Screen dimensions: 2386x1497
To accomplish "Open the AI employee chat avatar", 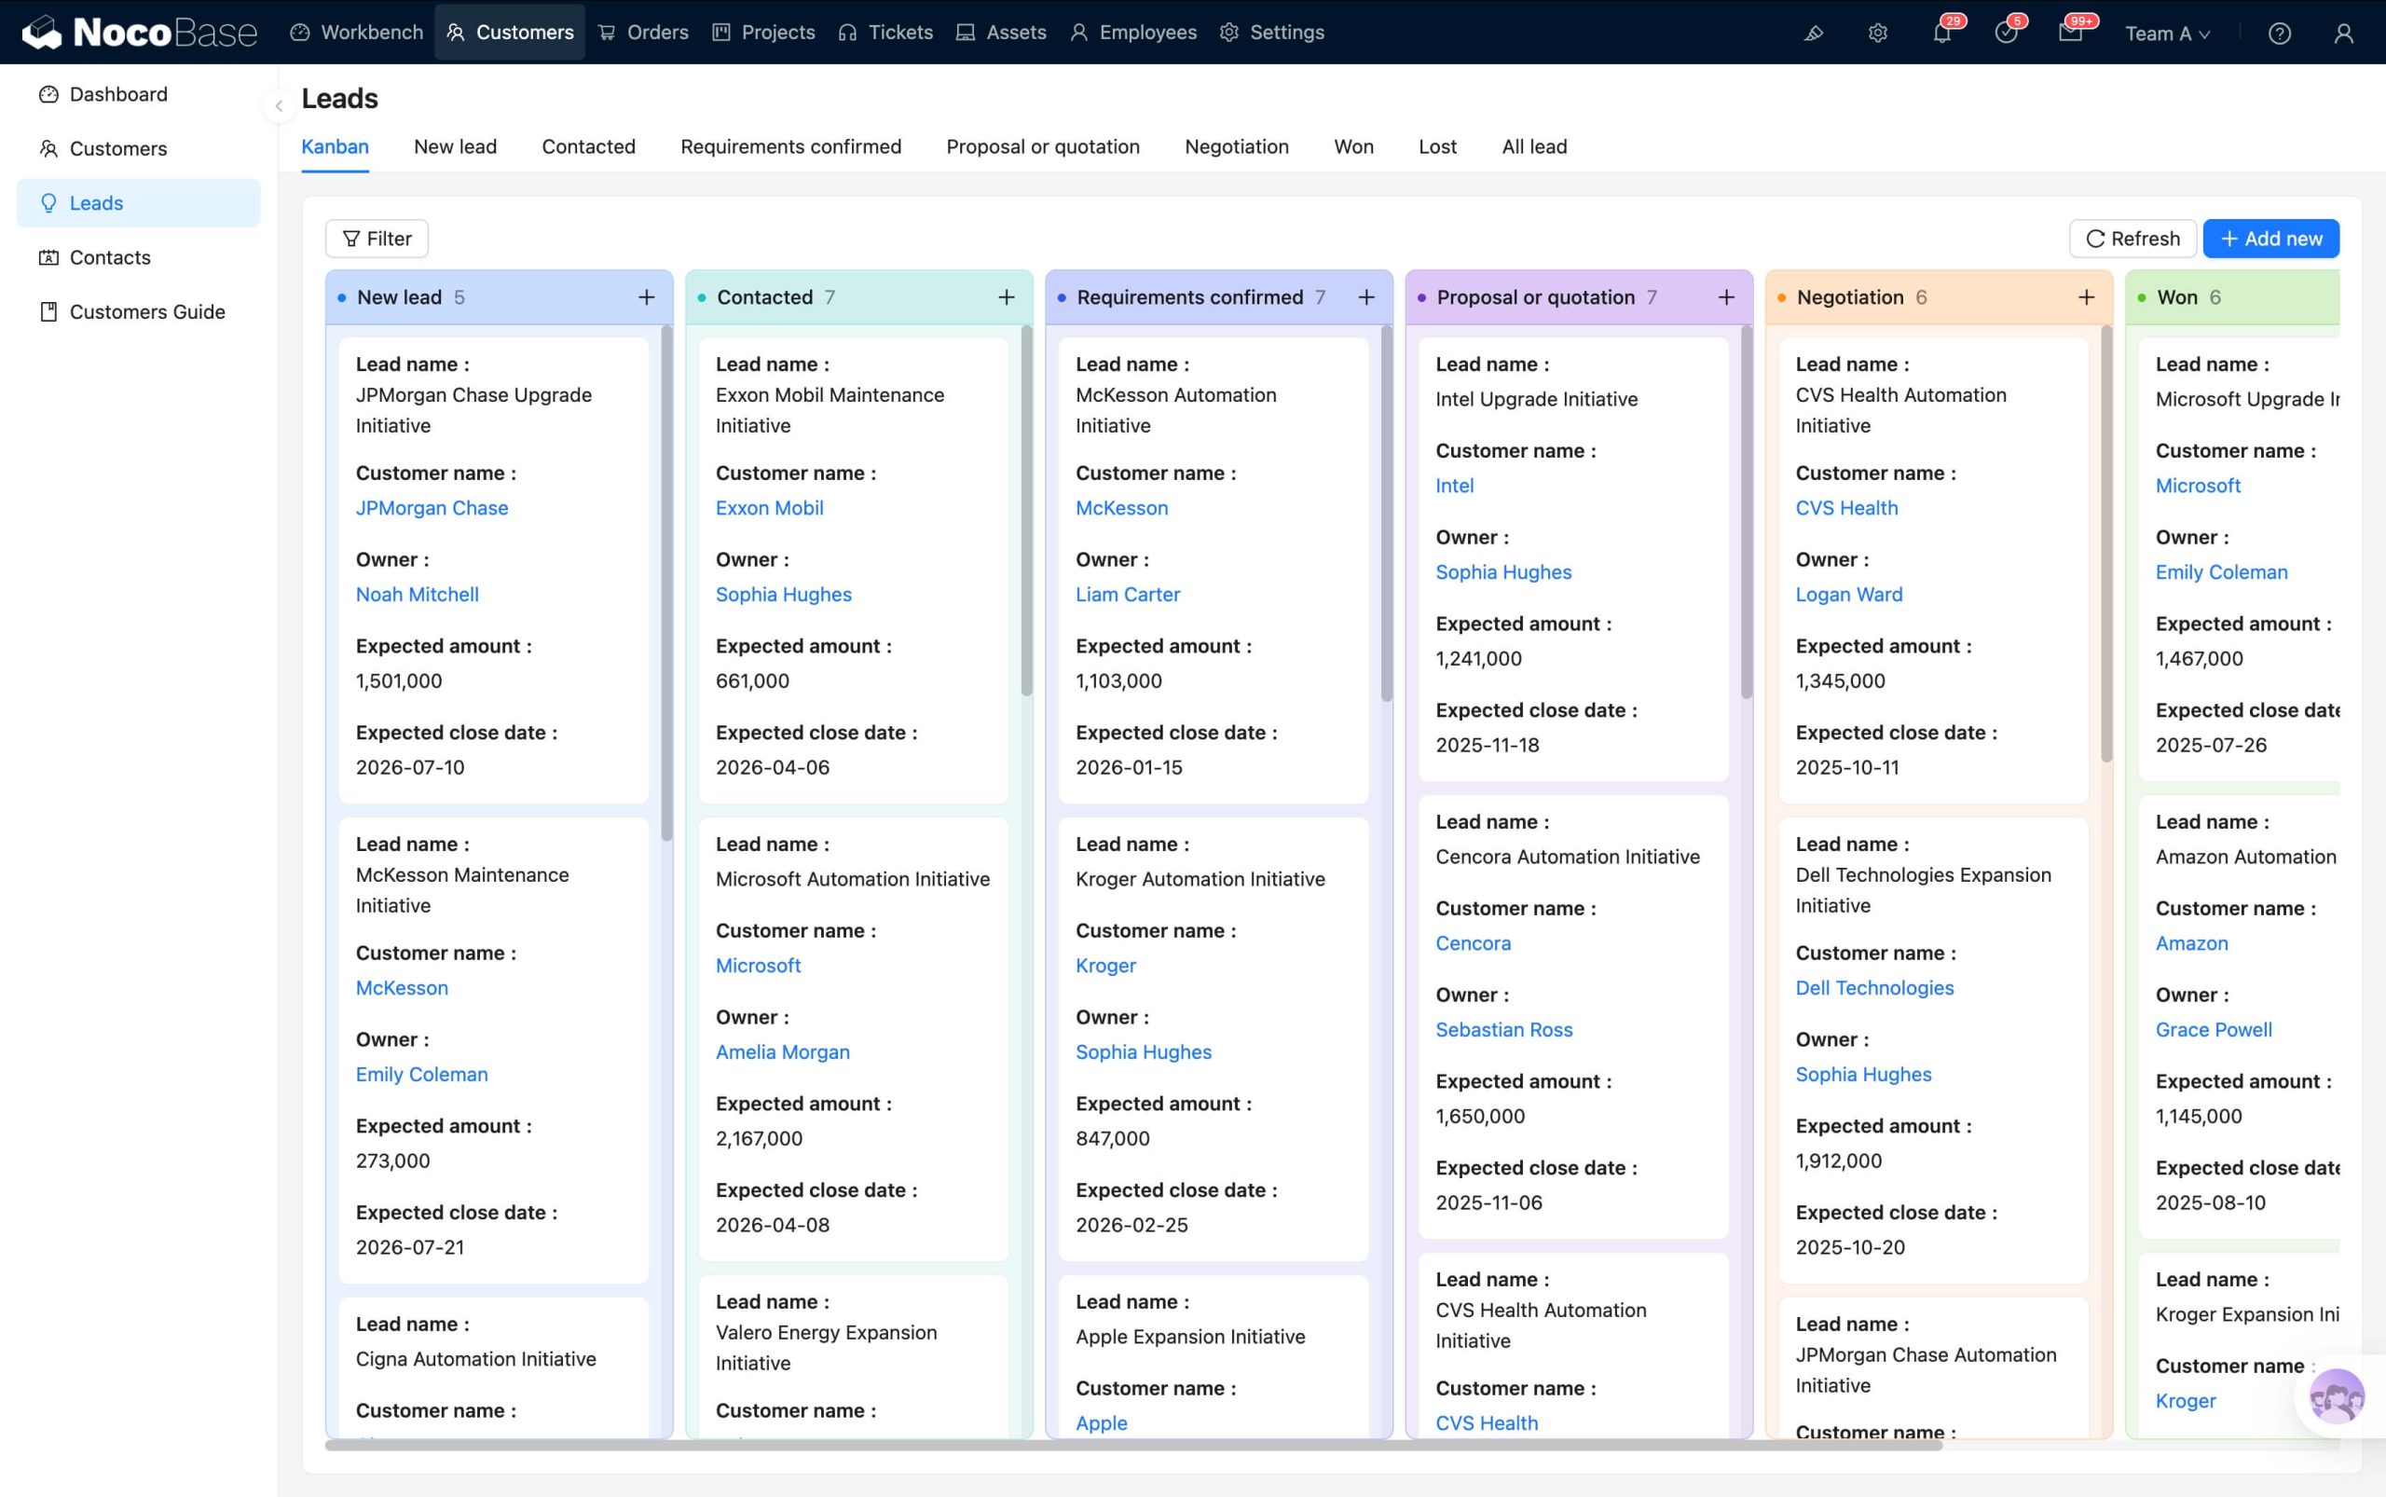I will (x=2337, y=1396).
